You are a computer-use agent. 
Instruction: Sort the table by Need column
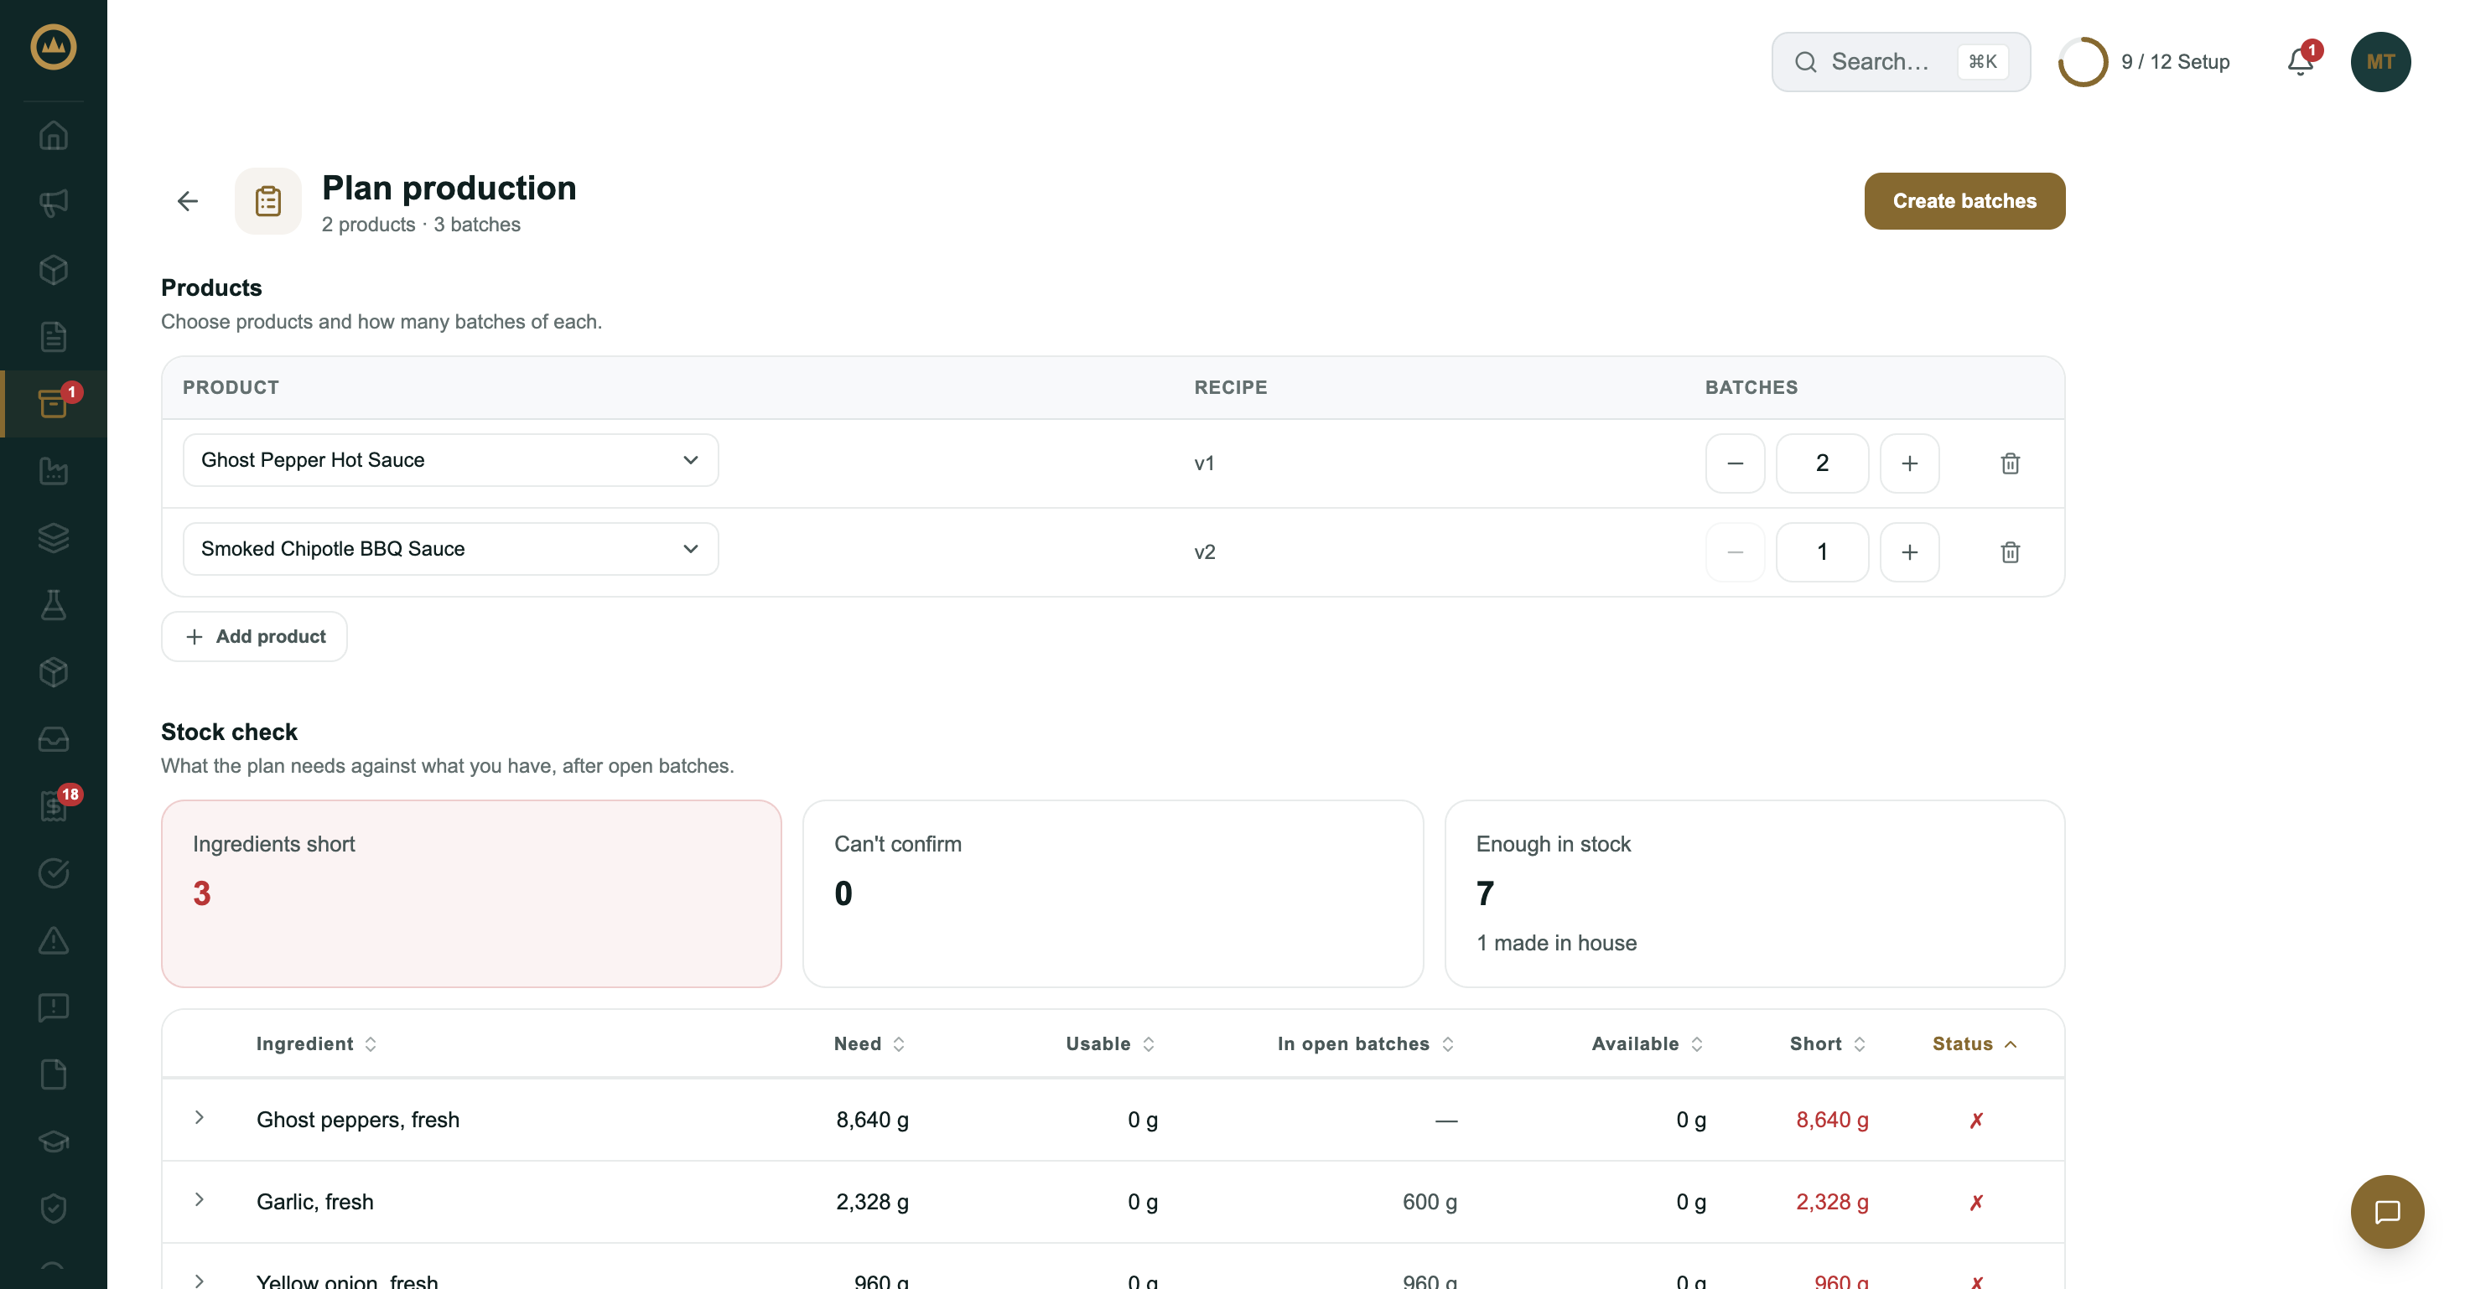coord(869,1043)
